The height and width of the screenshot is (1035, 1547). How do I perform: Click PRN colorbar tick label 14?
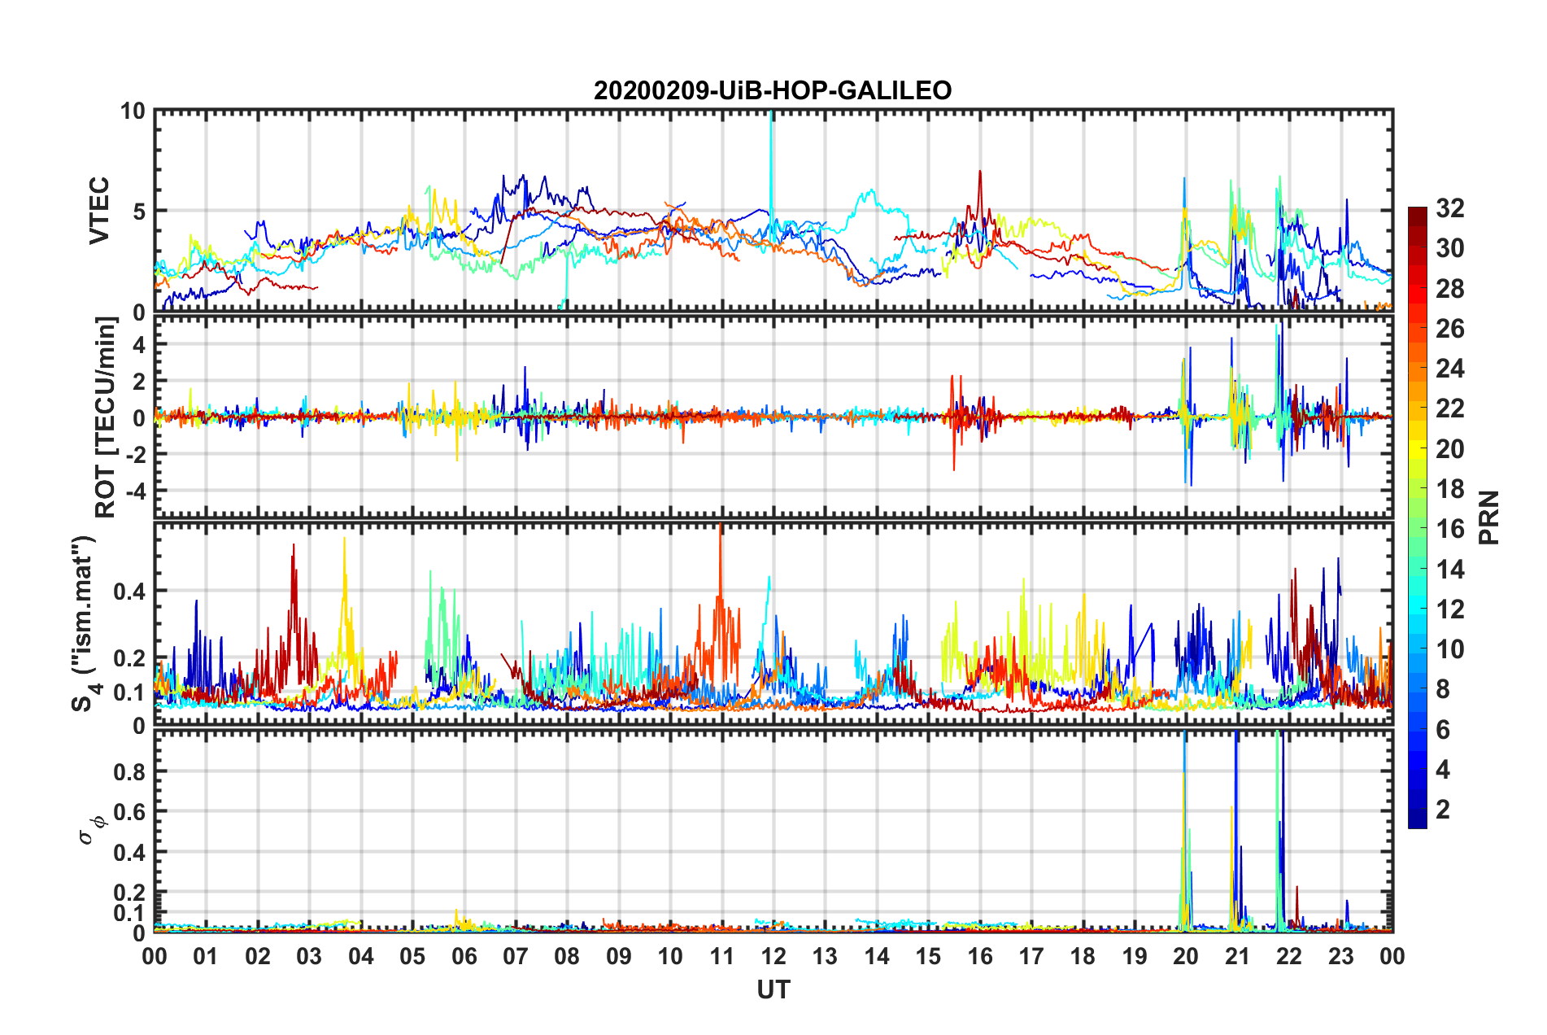[1449, 570]
